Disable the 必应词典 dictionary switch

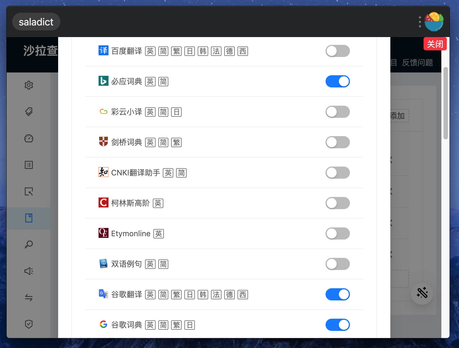click(x=337, y=81)
